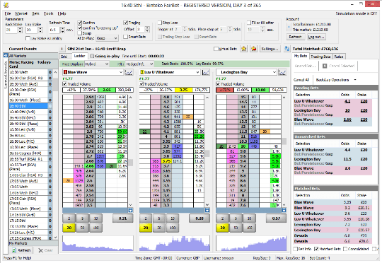The width and height of the screenshot is (382, 263).
Task: Open the At In-Play Keep dropdown
Action: (x=108, y=38)
